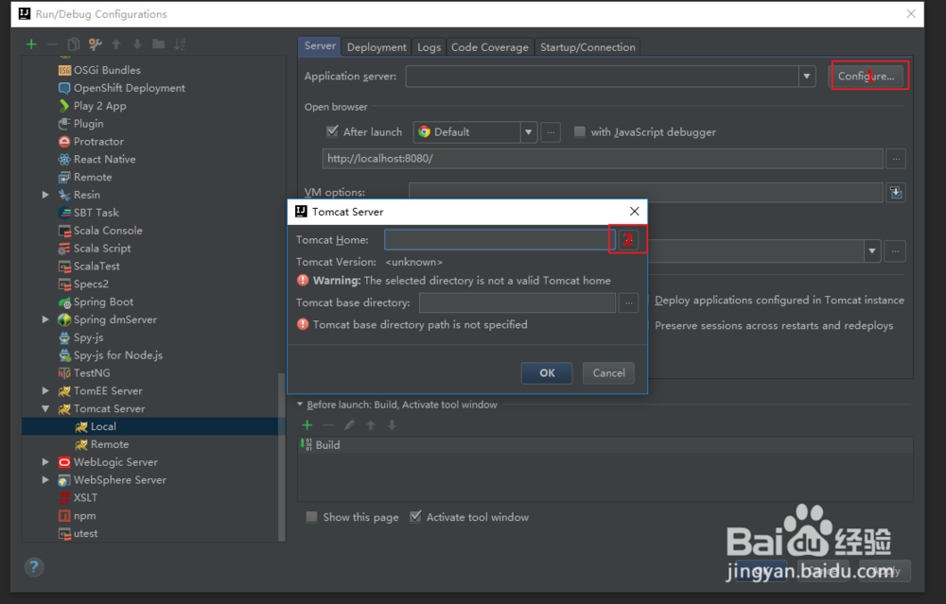Move configuration up with toolbar arrow
This screenshot has width=946, height=604.
116,44
